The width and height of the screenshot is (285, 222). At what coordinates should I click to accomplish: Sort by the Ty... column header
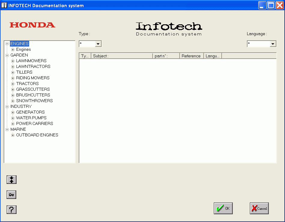click(85, 56)
